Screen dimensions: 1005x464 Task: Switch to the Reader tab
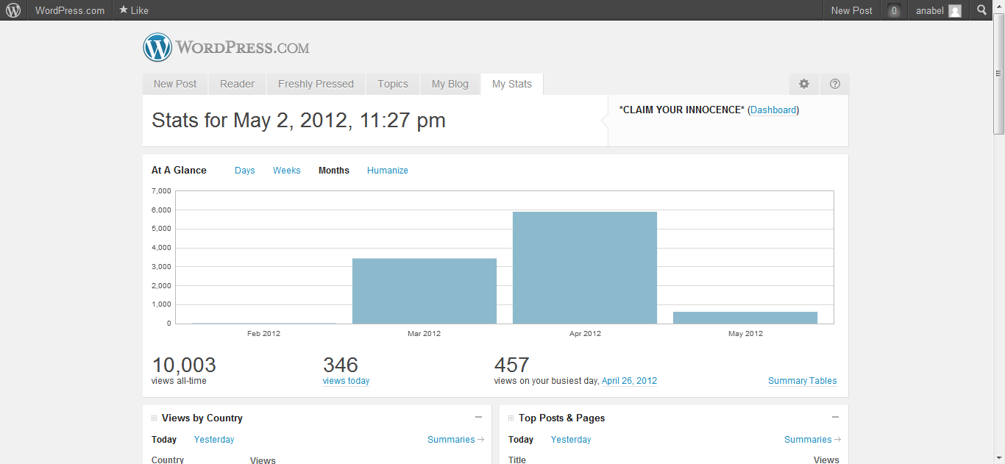237,84
